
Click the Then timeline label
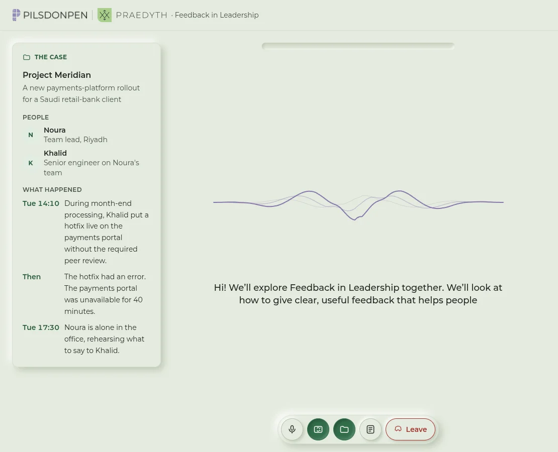(32, 277)
